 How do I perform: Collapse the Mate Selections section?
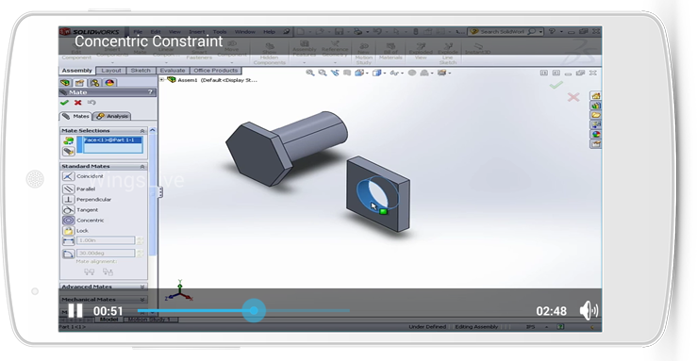pyautogui.click(x=142, y=131)
